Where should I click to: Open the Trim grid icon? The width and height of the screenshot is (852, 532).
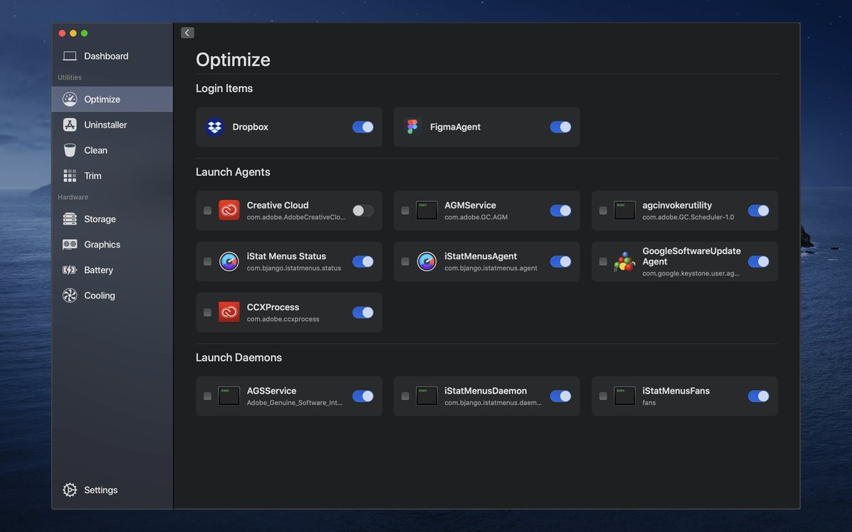pyautogui.click(x=70, y=176)
